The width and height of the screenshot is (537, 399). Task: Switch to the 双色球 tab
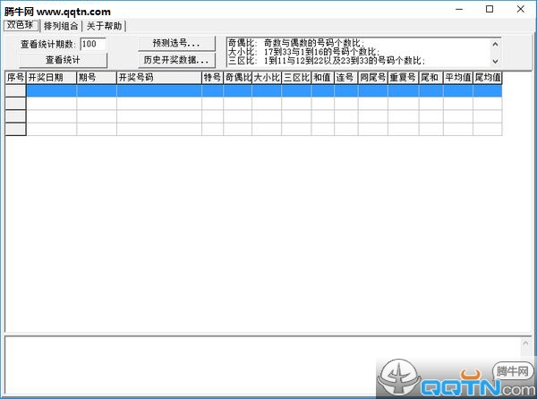[x=21, y=25]
